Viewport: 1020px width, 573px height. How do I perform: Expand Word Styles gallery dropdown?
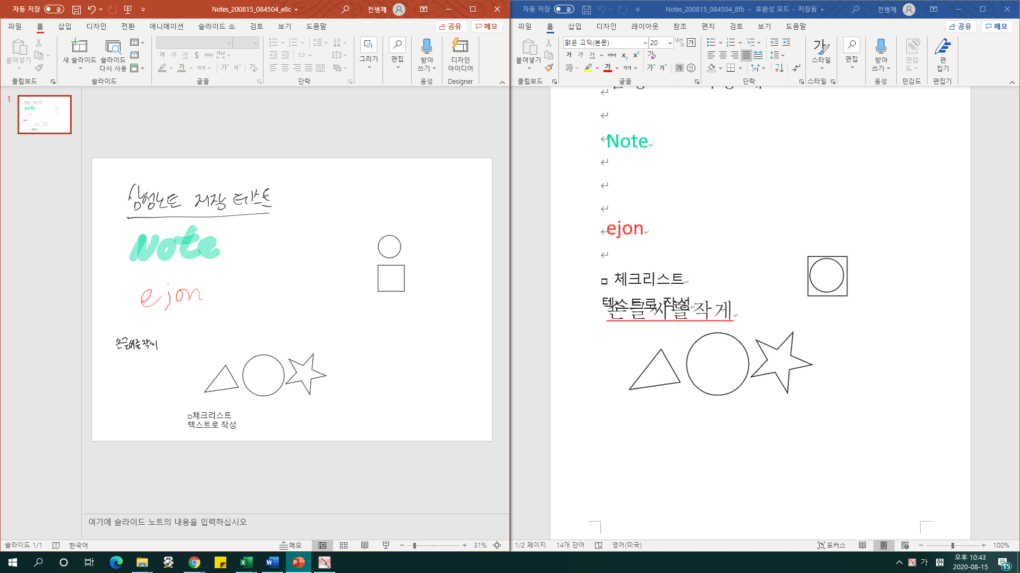point(821,68)
